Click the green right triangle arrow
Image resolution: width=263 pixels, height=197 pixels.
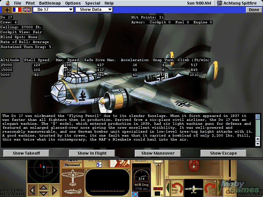click(220, 187)
